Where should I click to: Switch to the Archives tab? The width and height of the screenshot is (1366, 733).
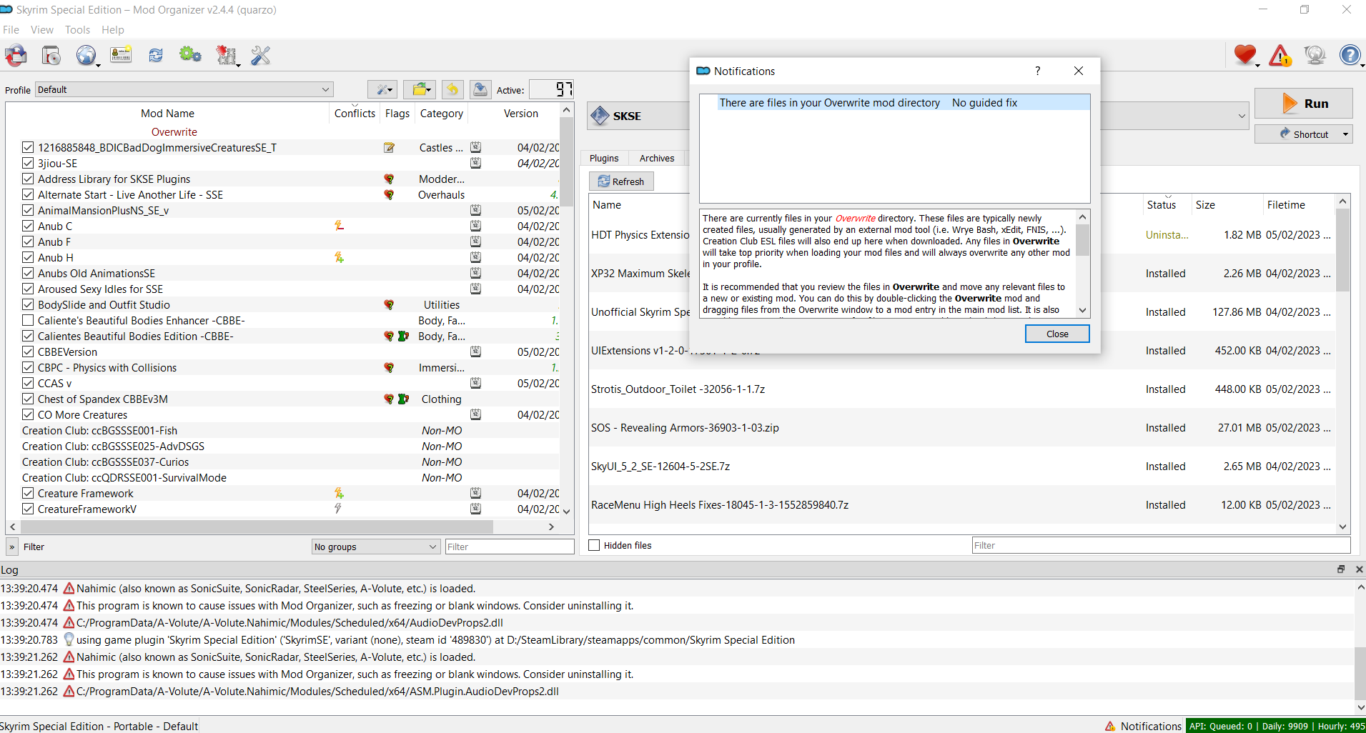point(657,158)
